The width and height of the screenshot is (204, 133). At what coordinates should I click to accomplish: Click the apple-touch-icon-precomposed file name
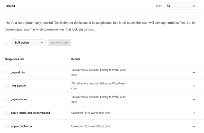pyautogui.click(x=30, y=113)
